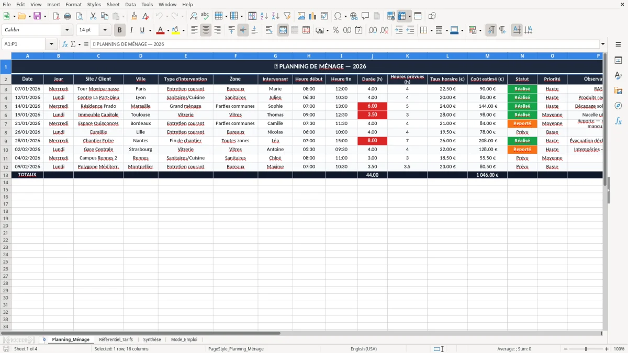Image resolution: width=628 pixels, height=353 pixels.
Task: Expand the formula bar
Action: tap(603, 44)
